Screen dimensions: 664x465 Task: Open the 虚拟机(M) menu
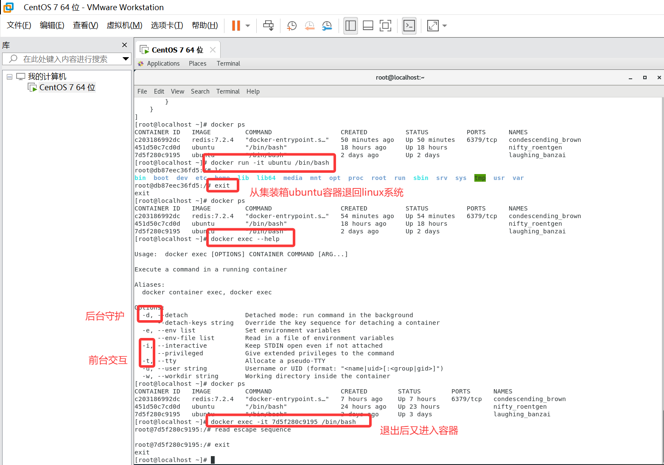(x=124, y=25)
